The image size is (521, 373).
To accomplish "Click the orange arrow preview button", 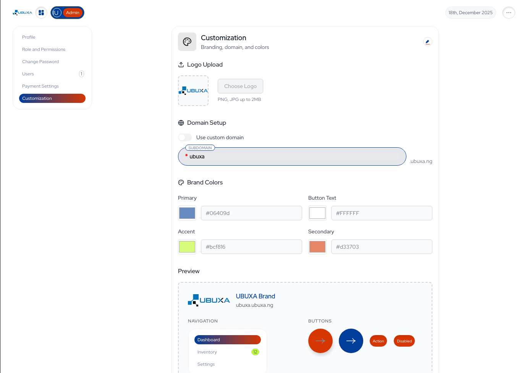I will (x=320, y=341).
